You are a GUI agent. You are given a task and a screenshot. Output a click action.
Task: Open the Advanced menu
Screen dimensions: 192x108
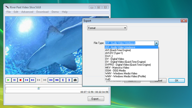click(27, 12)
